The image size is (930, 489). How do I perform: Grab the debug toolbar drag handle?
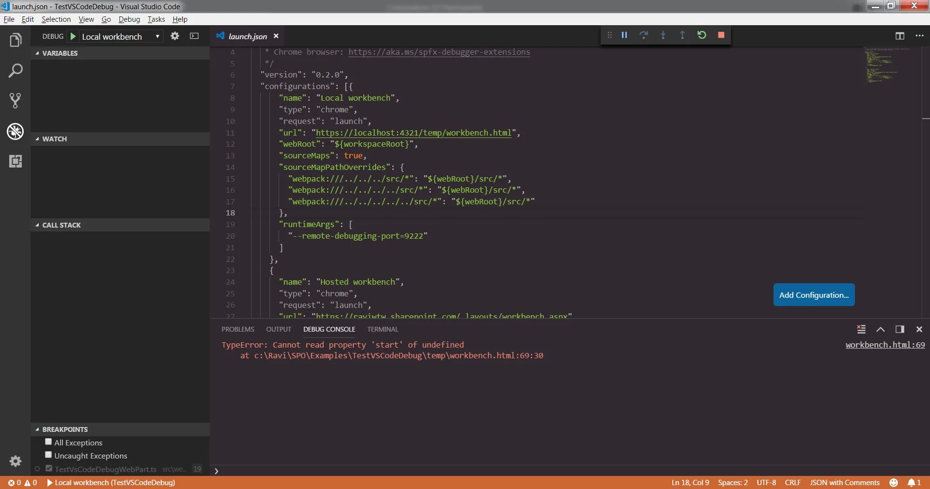coord(609,35)
